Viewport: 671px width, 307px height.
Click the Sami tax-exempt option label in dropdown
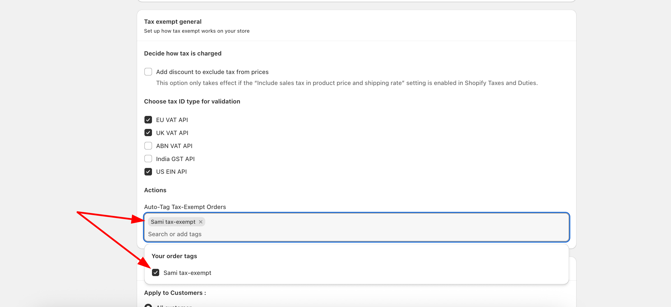click(187, 273)
